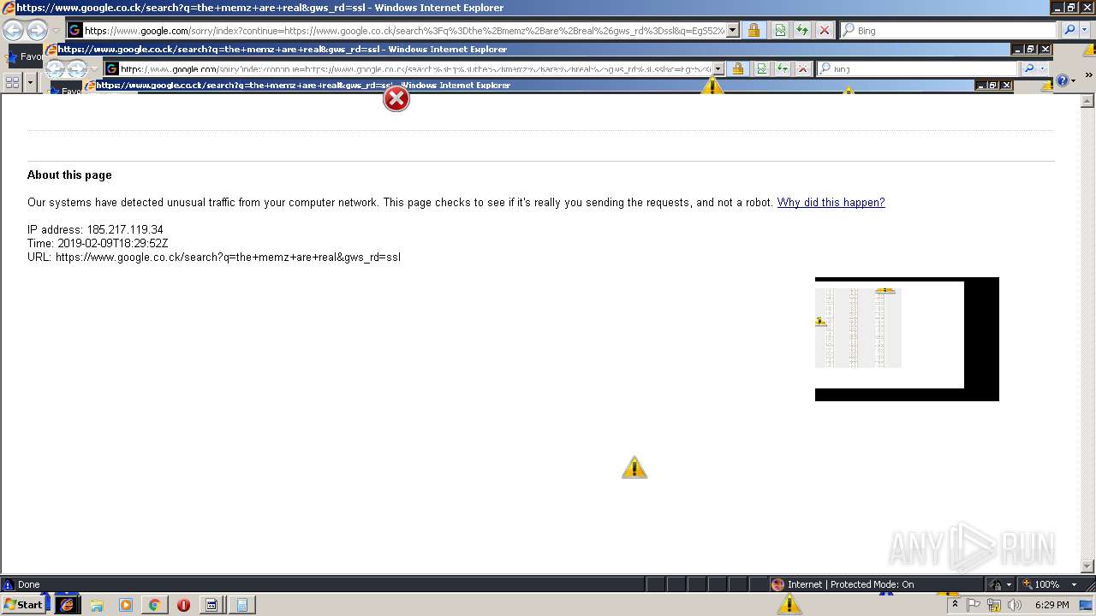Open Opera browser from the taskbar
This screenshot has height=616, width=1096.
click(183, 605)
